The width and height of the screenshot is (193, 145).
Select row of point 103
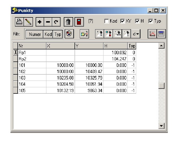[75, 78]
